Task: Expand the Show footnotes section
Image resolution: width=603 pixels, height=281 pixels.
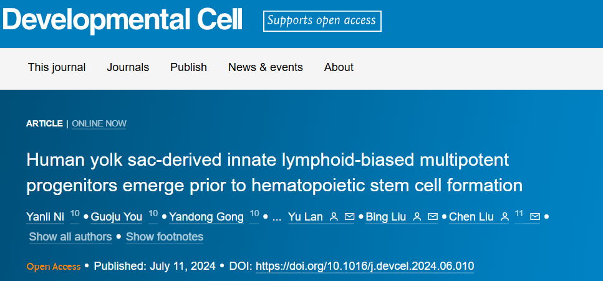Action: click(x=165, y=237)
